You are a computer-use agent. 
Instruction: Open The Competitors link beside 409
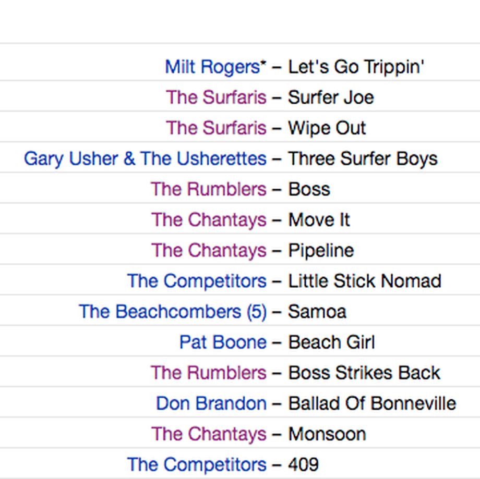197,464
